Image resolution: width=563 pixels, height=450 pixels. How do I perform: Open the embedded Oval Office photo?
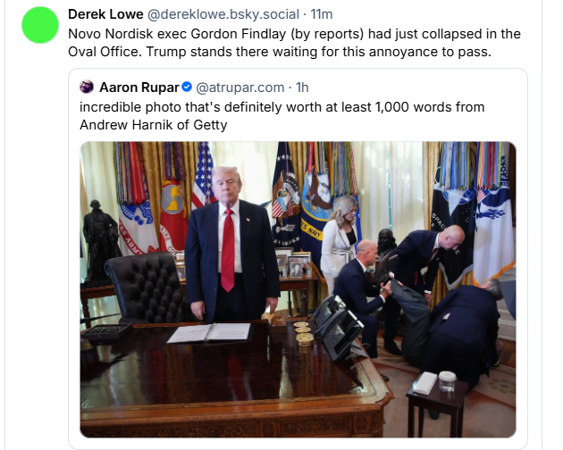tap(298, 289)
